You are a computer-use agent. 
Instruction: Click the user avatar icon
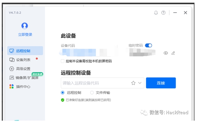click(25, 26)
